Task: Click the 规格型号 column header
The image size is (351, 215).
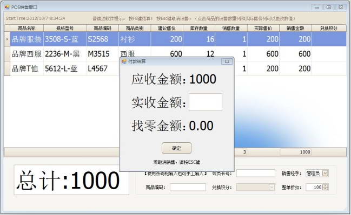Action: click(x=65, y=28)
